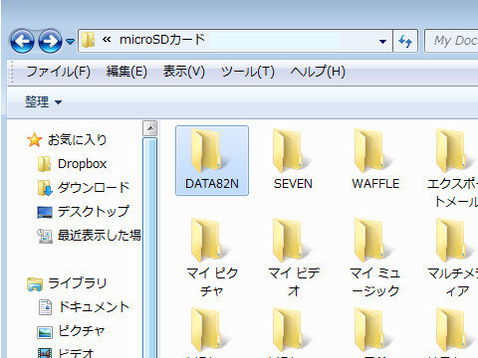The image size is (478, 358).
Task: Select the ライブラリ header in the sidebar
Action: [78, 283]
